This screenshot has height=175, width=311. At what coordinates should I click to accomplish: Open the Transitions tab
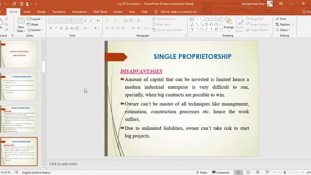click(x=59, y=12)
